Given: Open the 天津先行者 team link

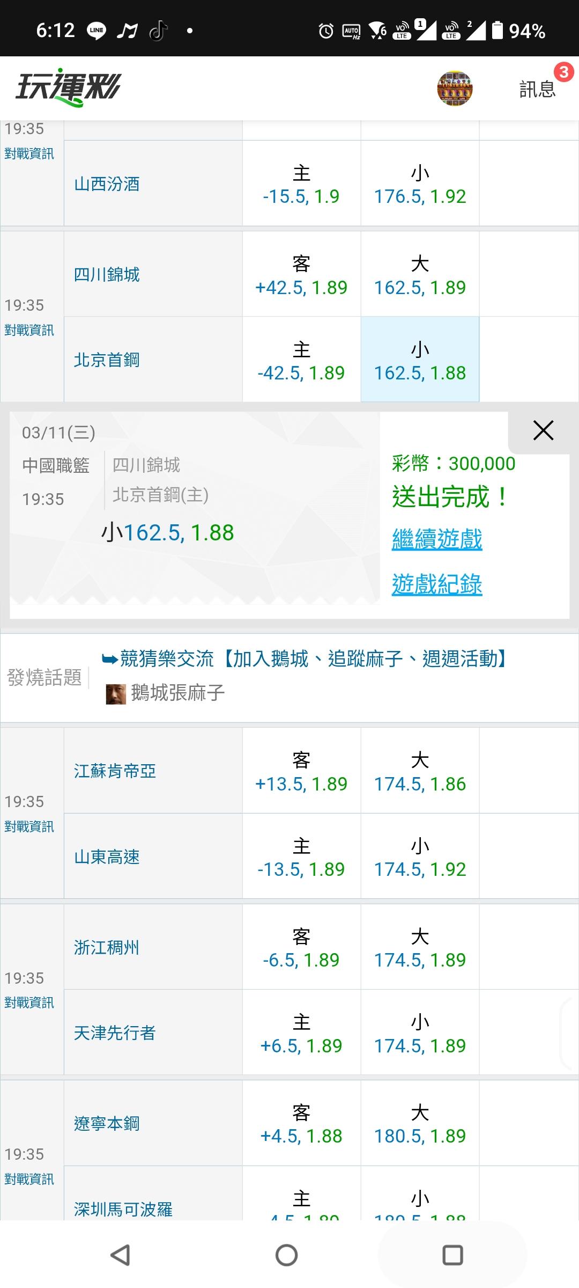Looking at the screenshot, I should (115, 1033).
